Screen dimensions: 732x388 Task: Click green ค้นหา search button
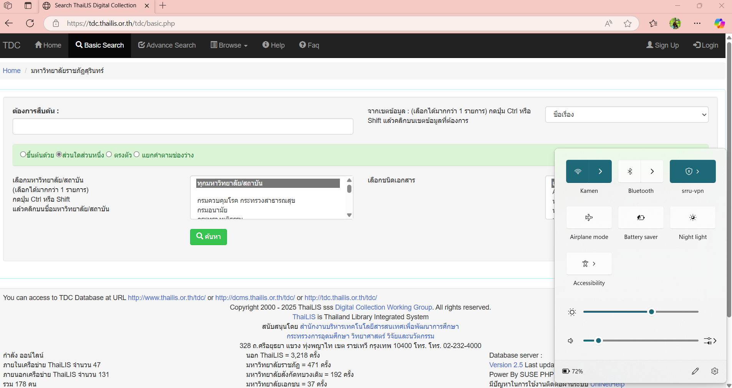click(x=209, y=237)
